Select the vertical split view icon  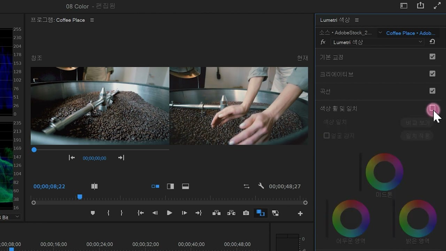pos(170,187)
